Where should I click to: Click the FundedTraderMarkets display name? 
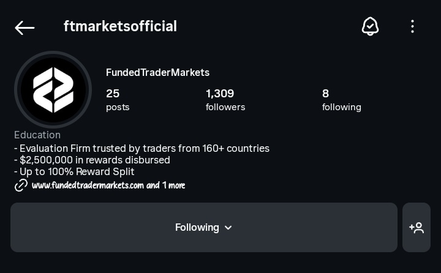157,73
